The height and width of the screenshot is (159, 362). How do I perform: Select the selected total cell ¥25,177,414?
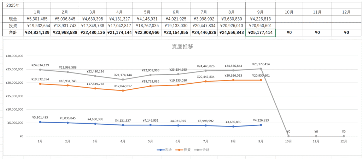[261, 32]
